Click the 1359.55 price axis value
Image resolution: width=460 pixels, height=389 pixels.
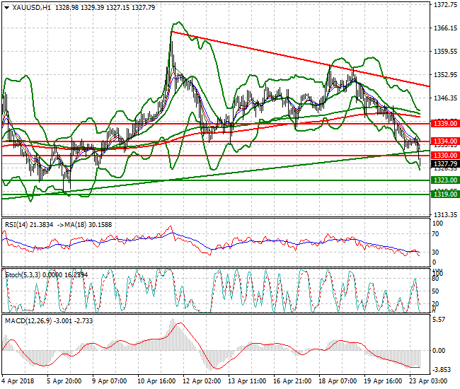point(445,52)
